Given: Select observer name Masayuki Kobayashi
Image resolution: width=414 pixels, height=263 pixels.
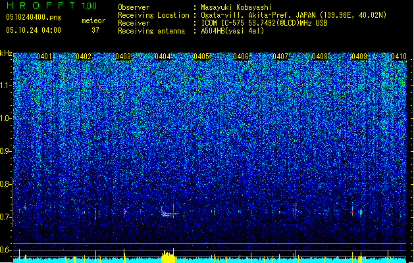Looking at the screenshot, I should pos(236,7).
